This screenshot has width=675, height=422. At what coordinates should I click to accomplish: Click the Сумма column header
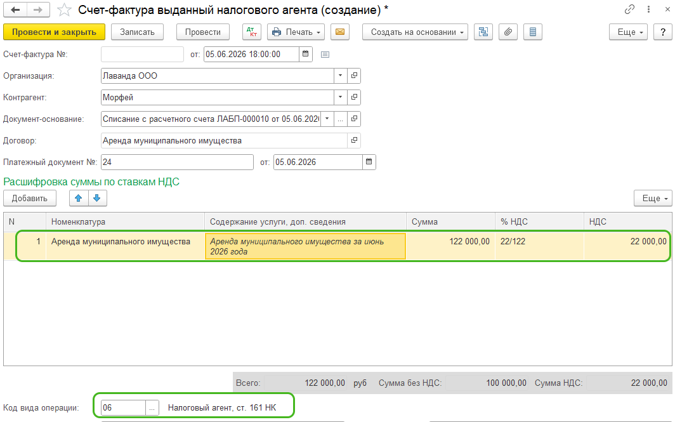(x=450, y=221)
